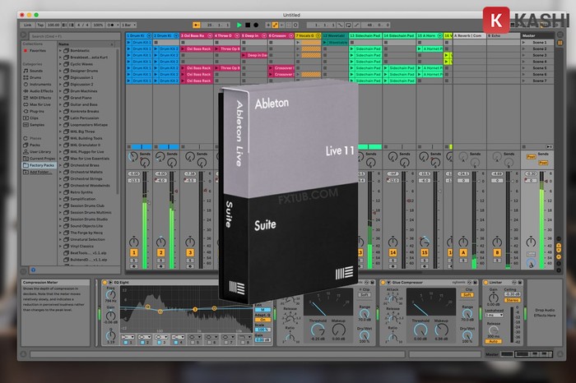Toggle track 3 activator button
This screenshot has width=576, height=383.
(x=190, y=253)
